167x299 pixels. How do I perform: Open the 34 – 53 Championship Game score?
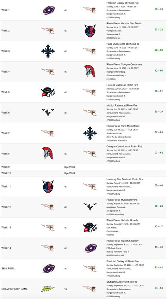pyautogui.click(x=159, y=288)
